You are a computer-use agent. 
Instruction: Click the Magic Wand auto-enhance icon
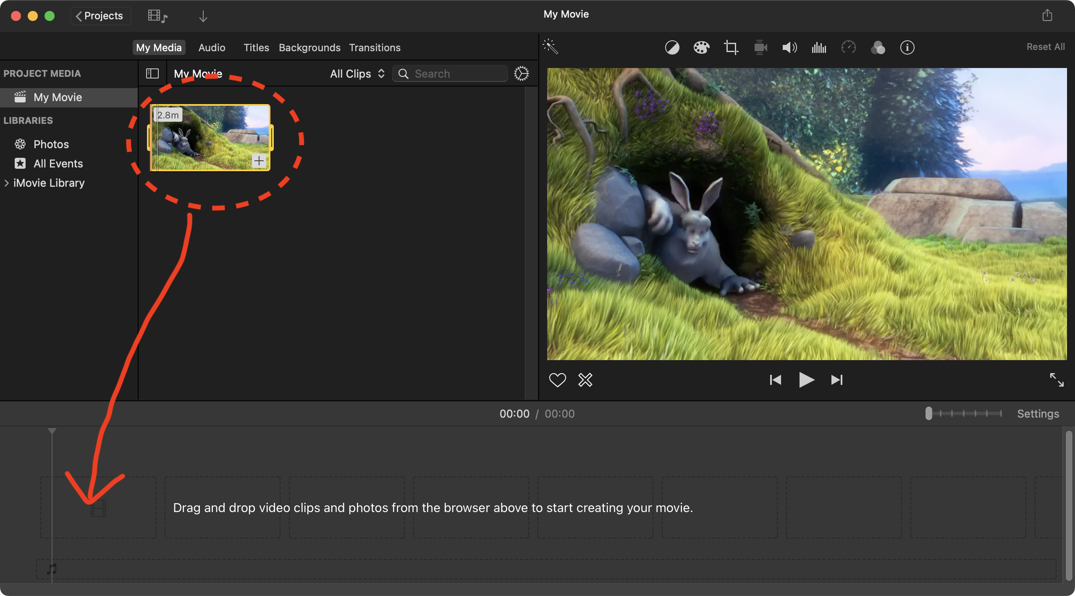(x=550, y=47)
